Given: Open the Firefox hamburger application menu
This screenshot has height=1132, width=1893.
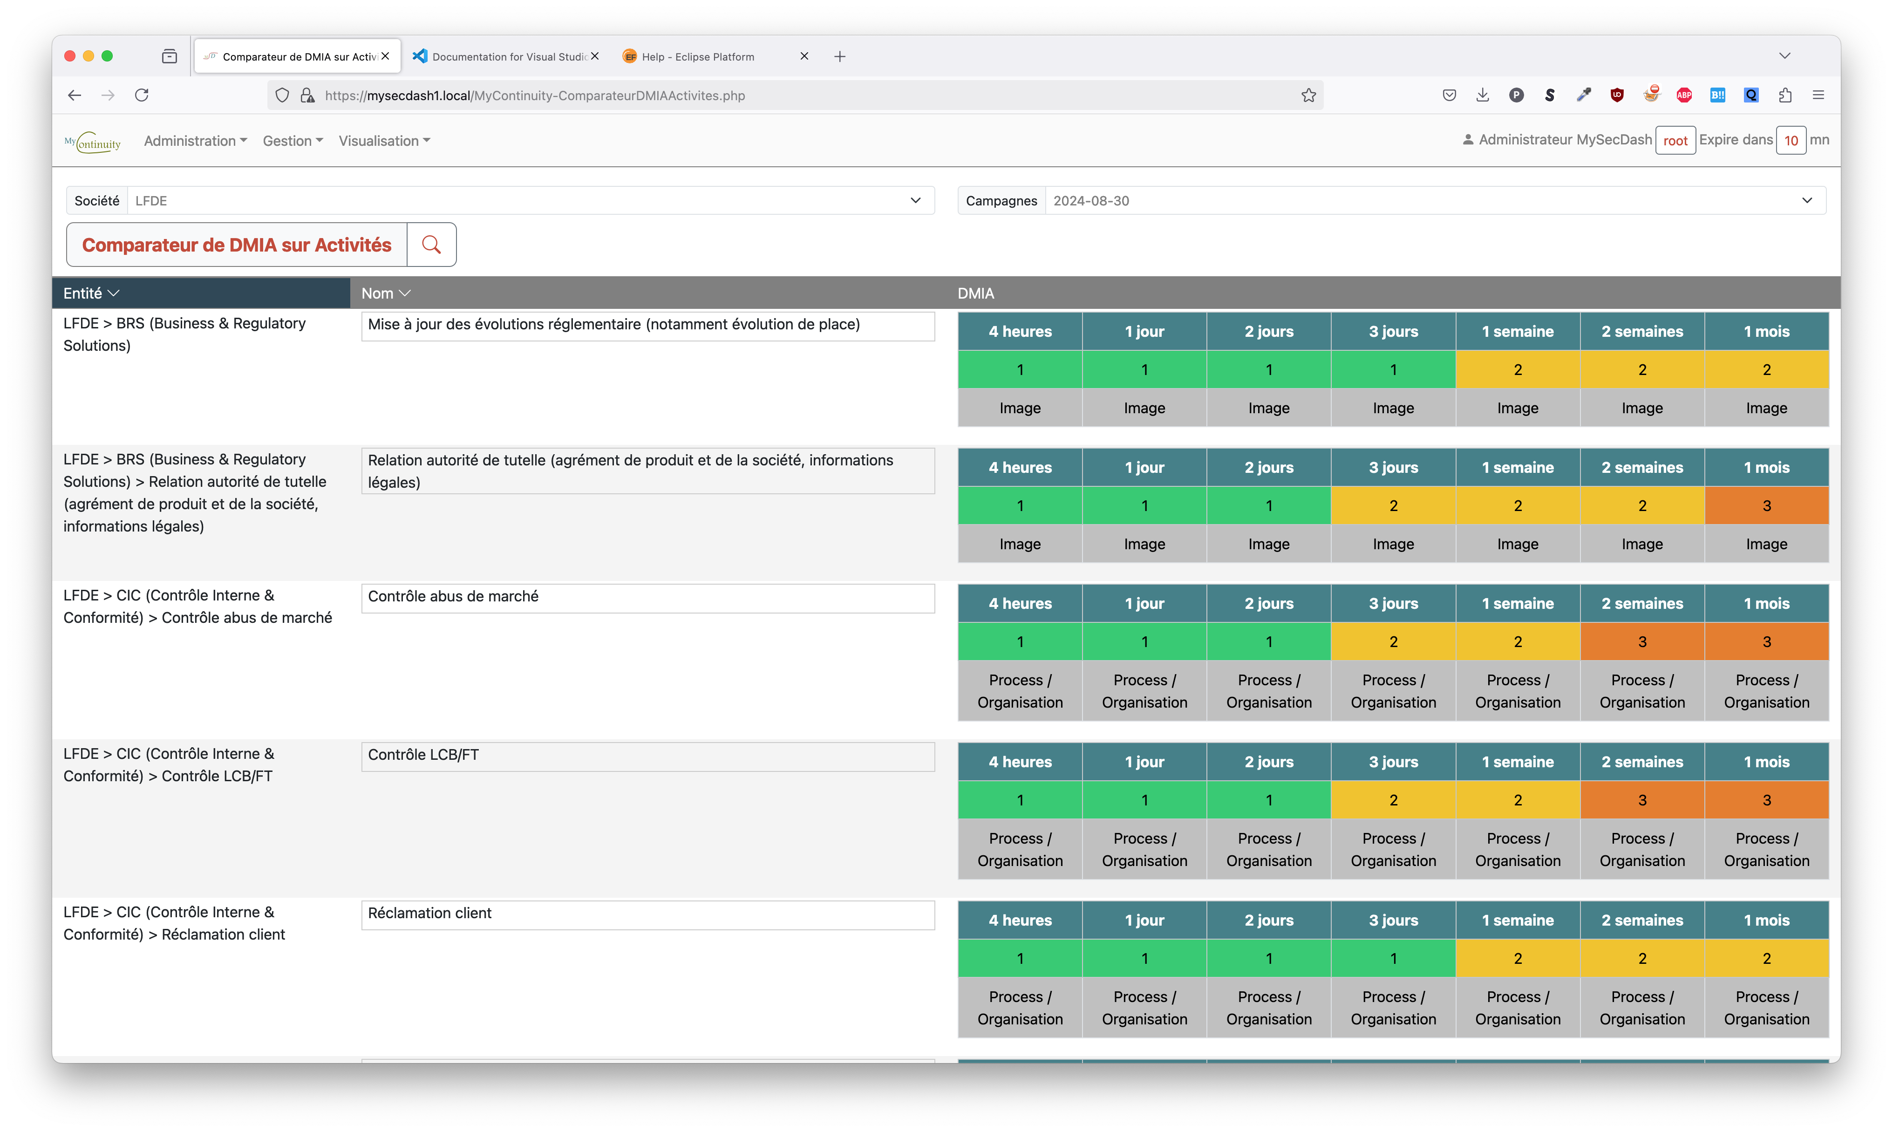Looking at the screenshot, I should [x=1818, y=95].
